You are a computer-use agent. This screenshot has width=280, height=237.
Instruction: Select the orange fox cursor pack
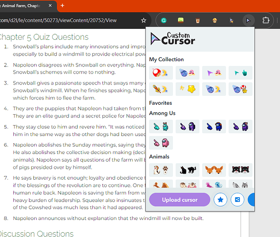(214, 170)
